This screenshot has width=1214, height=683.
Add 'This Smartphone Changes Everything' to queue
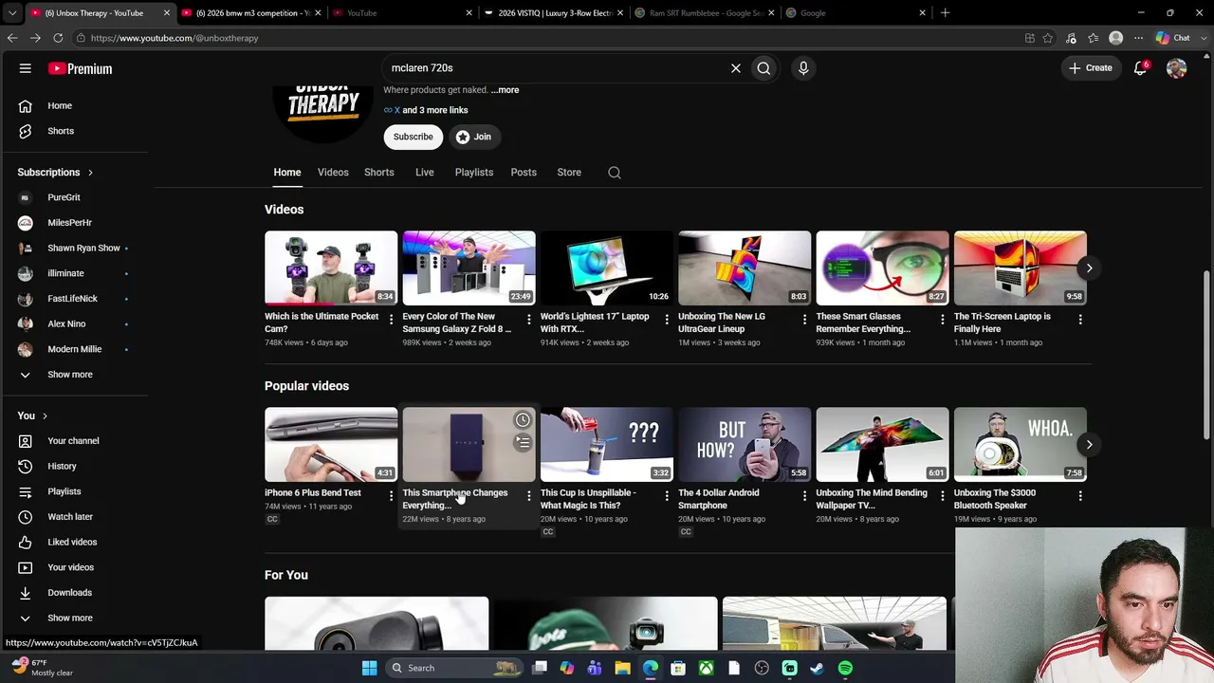(x=523, y=443)
